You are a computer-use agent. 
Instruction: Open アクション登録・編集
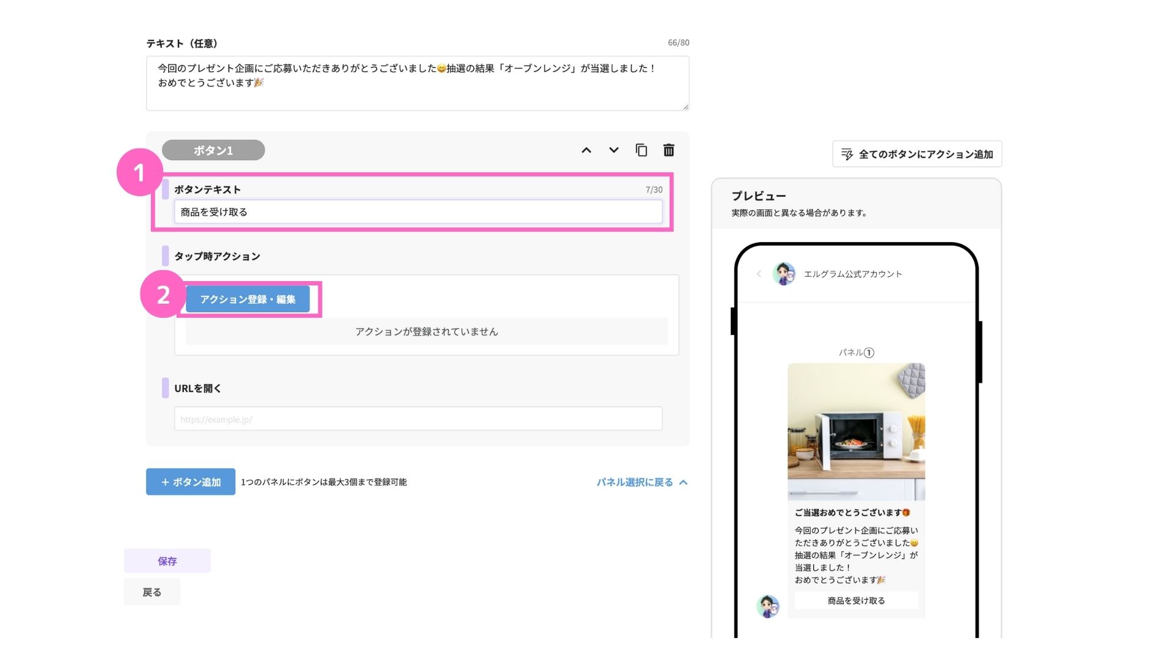pos(247,299)
